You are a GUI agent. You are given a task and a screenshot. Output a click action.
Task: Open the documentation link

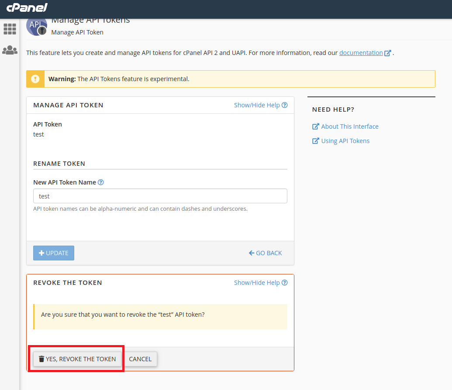[361, 52]
